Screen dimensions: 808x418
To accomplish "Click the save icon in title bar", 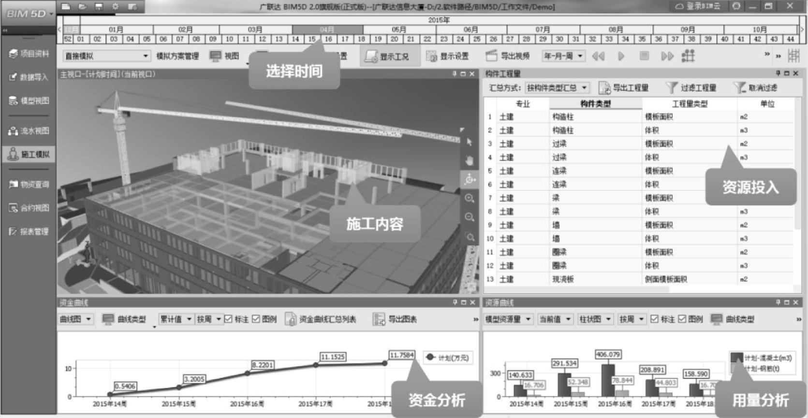I will [99, 7].
